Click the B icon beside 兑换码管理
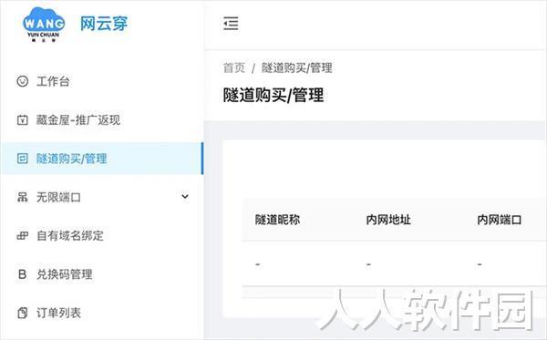The image size is (547, 340). [x=22, y=274]
